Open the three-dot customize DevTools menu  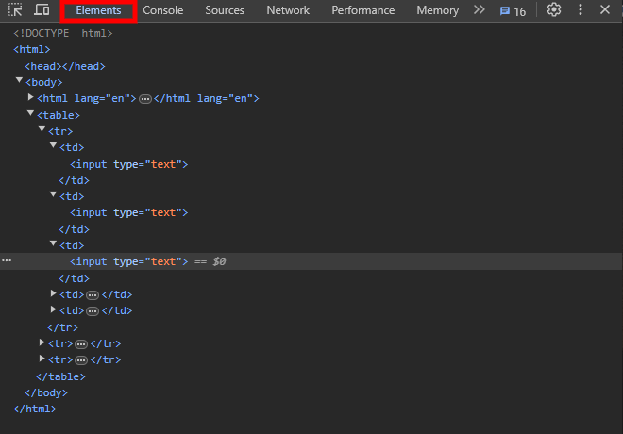(x=581, y=10)
